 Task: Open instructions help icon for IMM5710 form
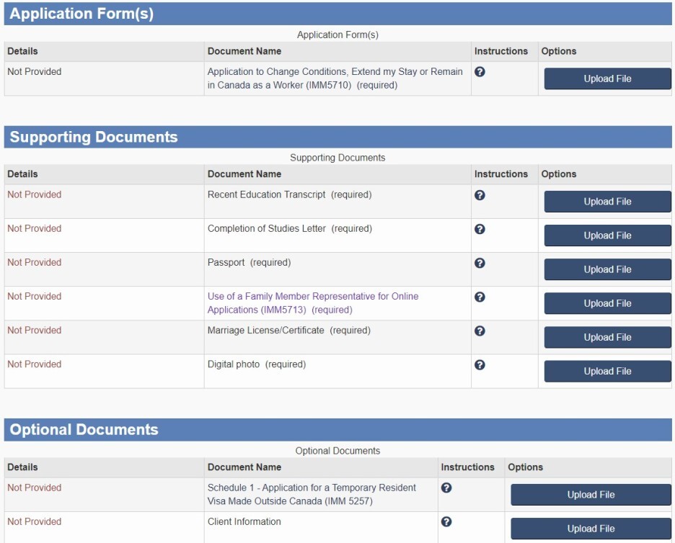(x=480, y=72)
